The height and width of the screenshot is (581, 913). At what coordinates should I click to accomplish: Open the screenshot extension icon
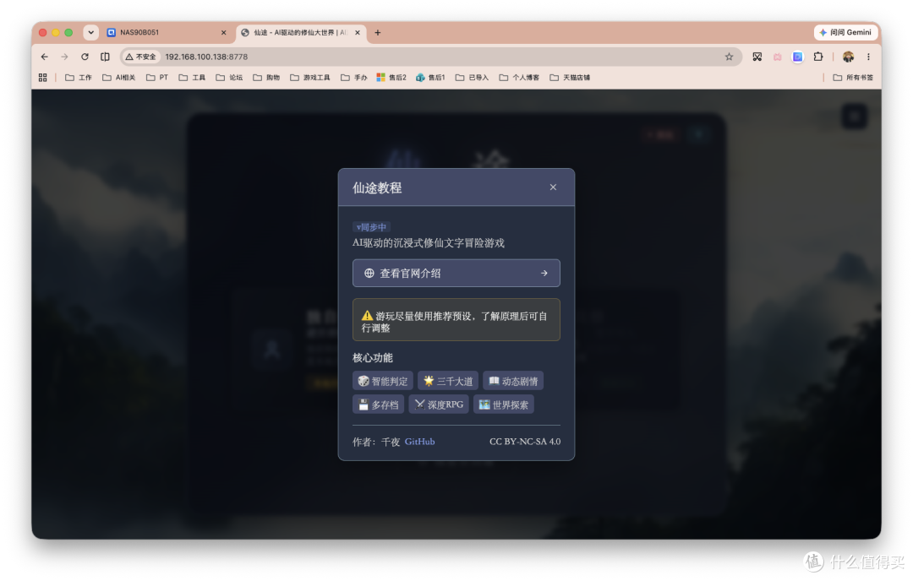[x=757, y=57]
